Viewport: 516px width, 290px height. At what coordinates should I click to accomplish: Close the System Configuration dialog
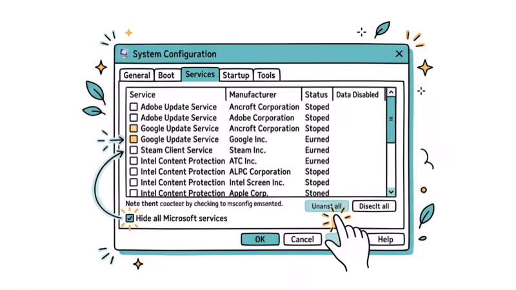(x=399, y=53)
